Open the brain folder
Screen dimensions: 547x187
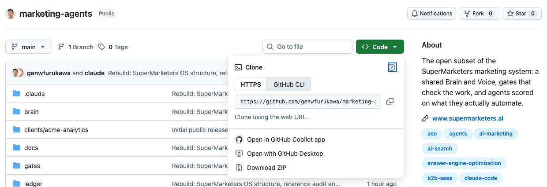coord(31,112)
